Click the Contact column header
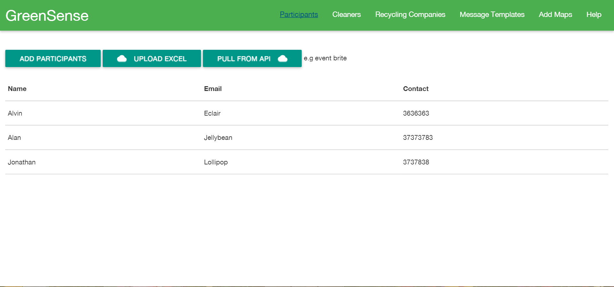 pyautogui.click(x=415, y=89)
